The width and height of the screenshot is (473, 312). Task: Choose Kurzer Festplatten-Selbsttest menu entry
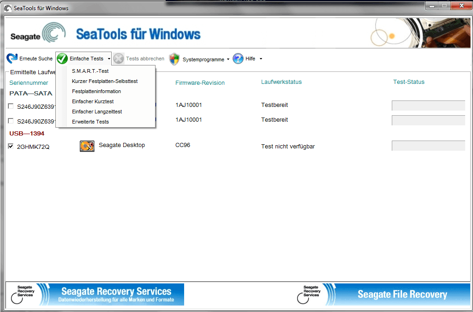pyautogui.click(x=106, y=81)
